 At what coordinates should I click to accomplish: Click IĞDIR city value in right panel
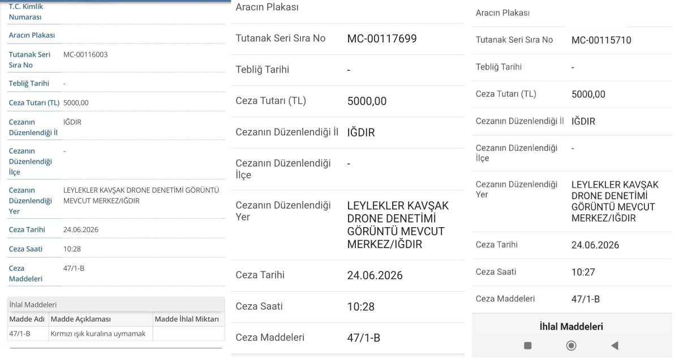tap(583, 121)
